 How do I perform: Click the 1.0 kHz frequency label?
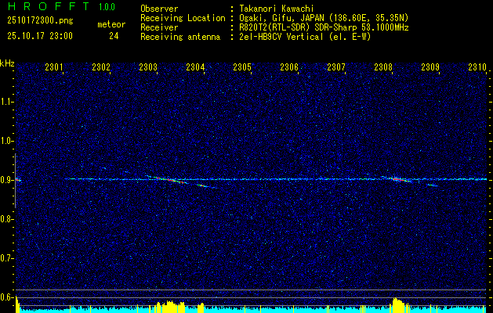(x=6, y=141)
